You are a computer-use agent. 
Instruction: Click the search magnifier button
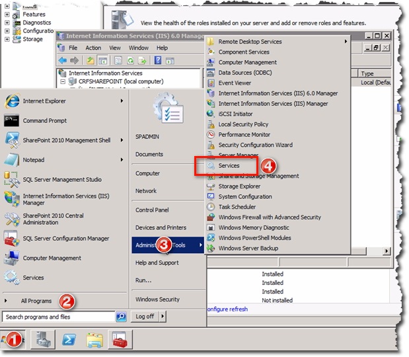(121, 317)
